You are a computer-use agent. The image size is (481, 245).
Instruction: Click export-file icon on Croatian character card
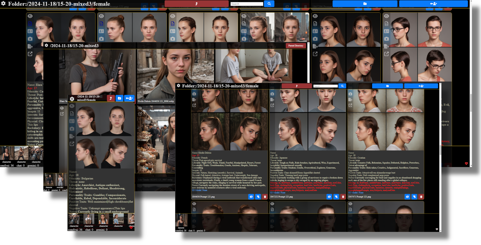click(x=350, y=100)
